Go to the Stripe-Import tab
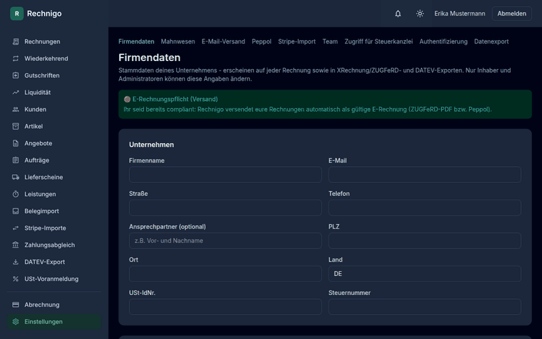Image resolution: width=542 pixels, height=339 pixels. (x=297, y=41)
